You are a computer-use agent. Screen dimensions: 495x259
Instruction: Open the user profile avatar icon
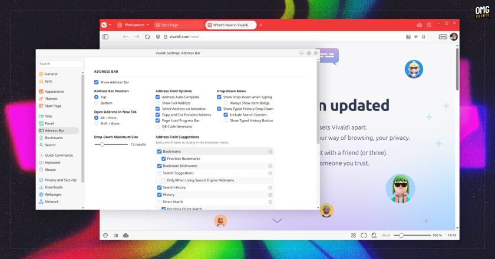(x=454, y=37)
